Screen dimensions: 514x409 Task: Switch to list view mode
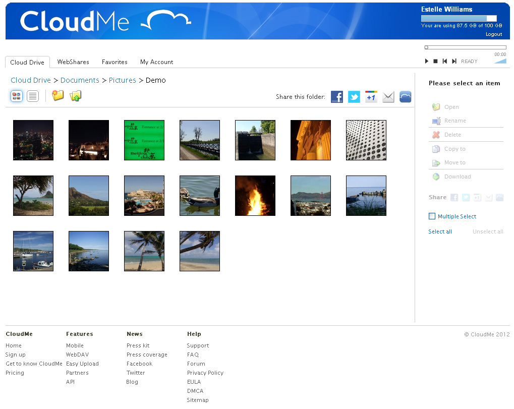pyautogui.click(x=32, y=96)
